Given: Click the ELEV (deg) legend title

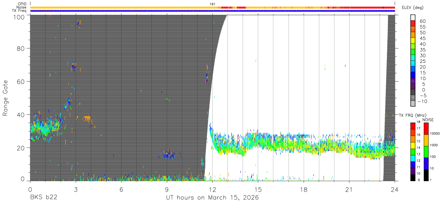Looking at the screenshot, I should tap(413, 8).
